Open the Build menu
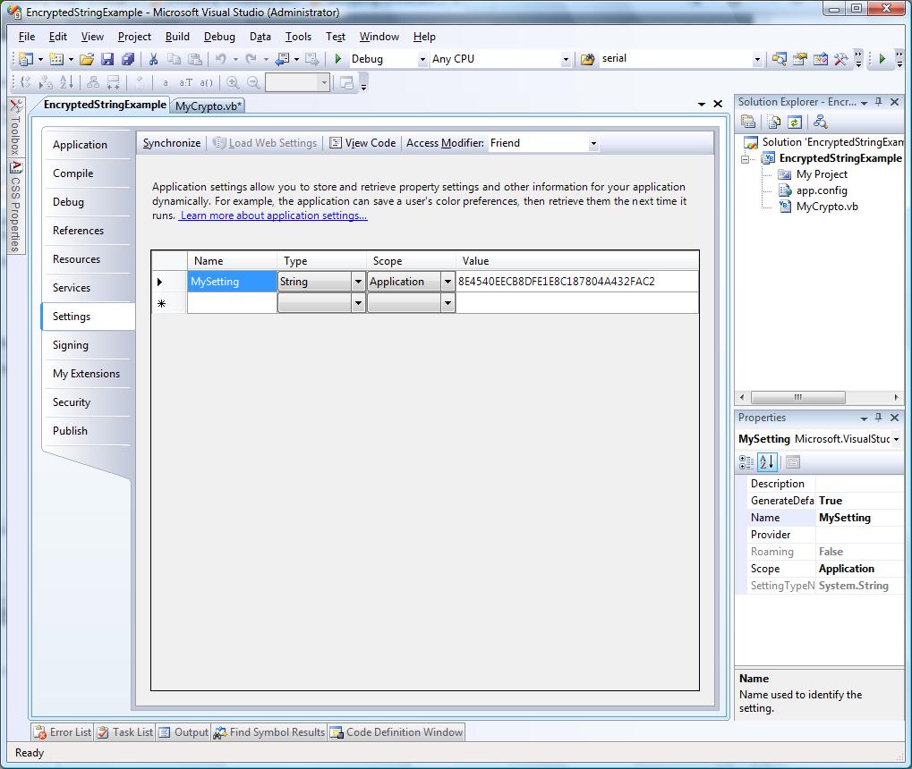The image size is (912, 769). pos(177,37)
